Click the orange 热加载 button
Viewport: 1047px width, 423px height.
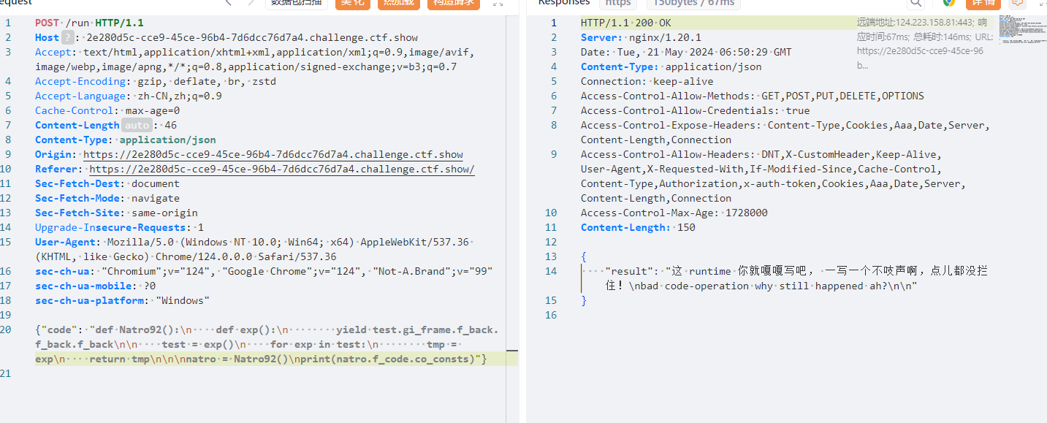[x=399, y=3]
